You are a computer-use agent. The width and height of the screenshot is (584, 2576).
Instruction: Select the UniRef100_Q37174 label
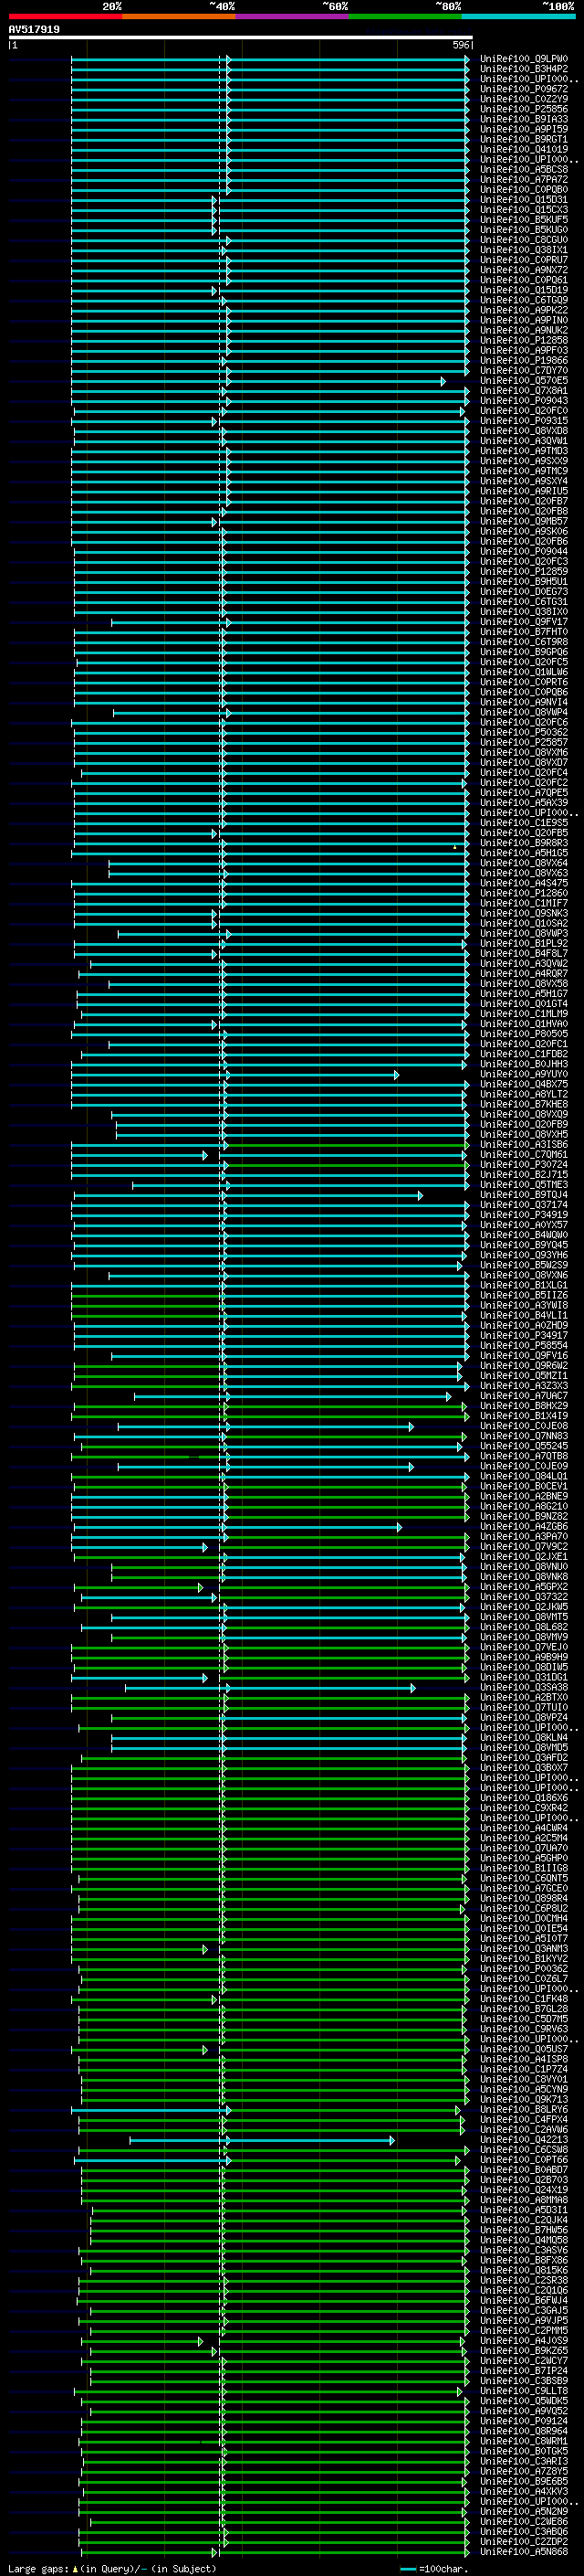coord(524,1205)
